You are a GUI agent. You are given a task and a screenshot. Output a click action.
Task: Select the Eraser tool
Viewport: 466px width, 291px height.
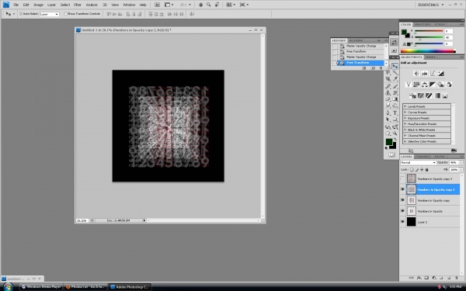point(388,99)
